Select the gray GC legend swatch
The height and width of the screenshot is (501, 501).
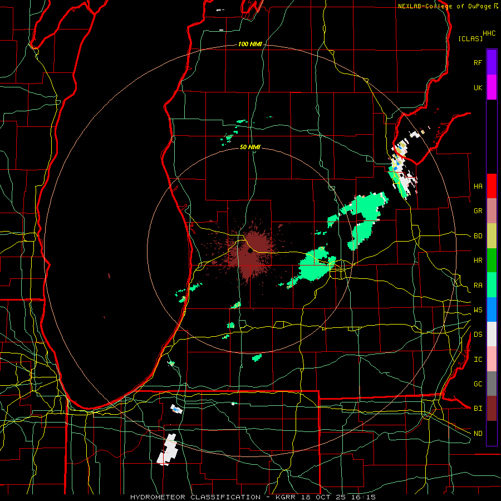tap(492, 384)
